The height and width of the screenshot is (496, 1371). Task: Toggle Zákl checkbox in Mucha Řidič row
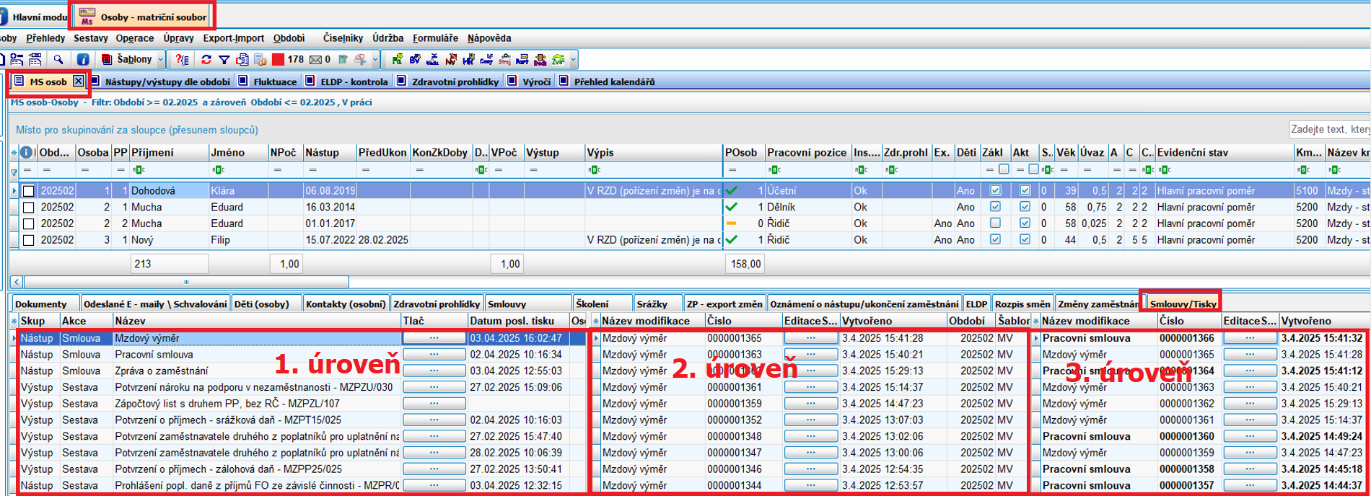pyautogui.click(x=995, y=223)
